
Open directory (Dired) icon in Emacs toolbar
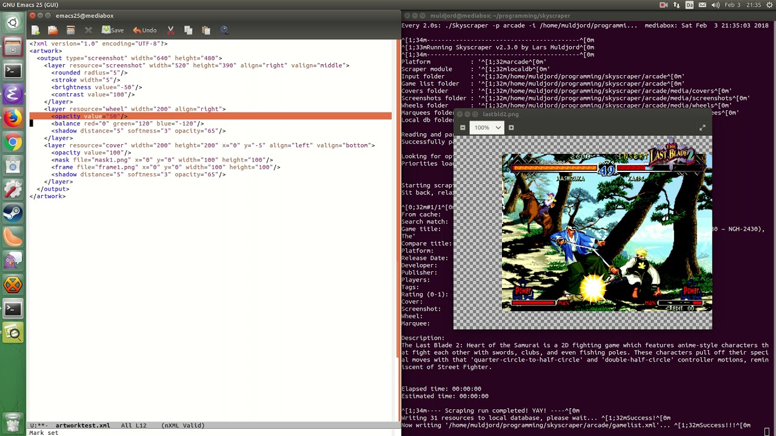click(70, 30)
